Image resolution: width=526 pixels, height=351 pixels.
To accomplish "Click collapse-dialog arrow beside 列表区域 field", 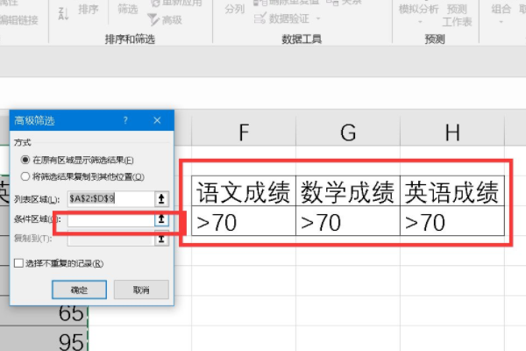I will (161, 199).
